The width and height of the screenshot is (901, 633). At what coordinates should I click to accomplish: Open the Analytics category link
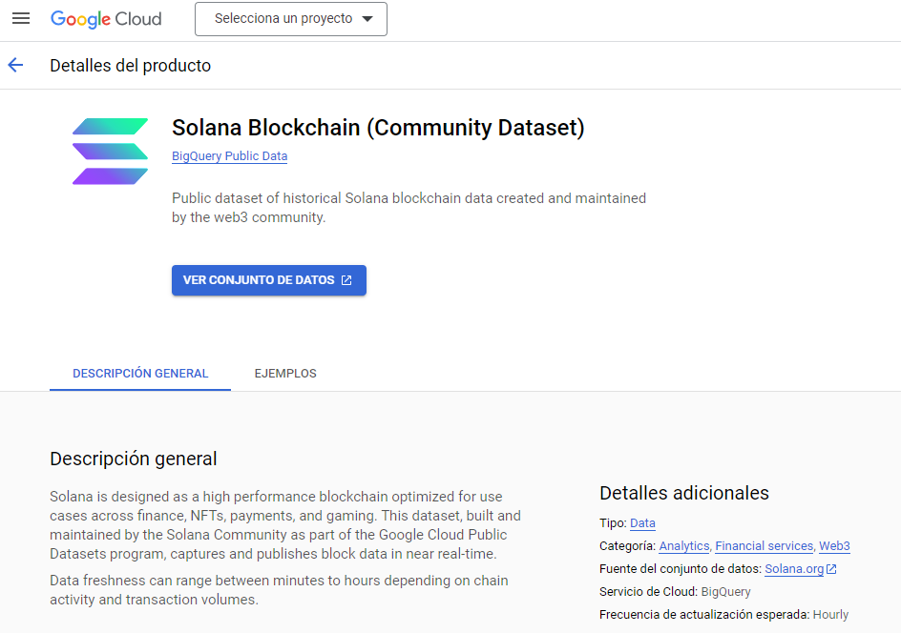point(683,545)
